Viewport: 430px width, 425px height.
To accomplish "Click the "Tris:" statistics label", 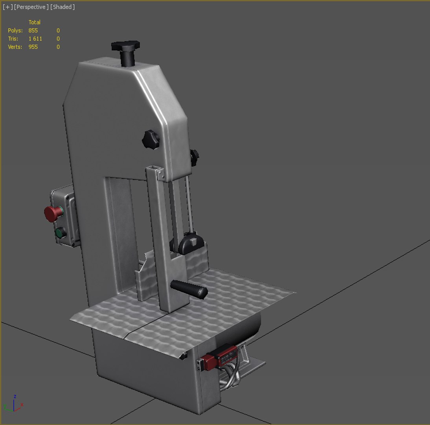I will click(13, 39).
